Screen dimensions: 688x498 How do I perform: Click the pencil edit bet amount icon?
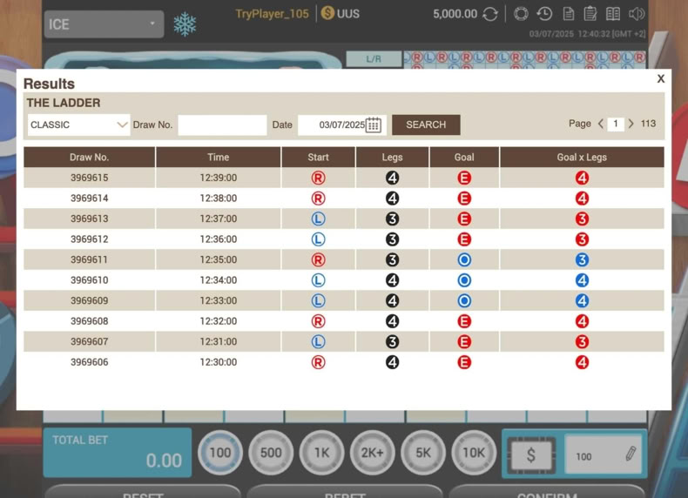631,454
